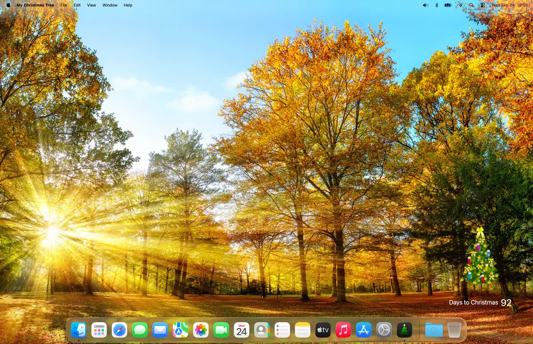Expand the My Christmas Tree app menu
Viewport: 533px width, 344px height.
[35, 5]
